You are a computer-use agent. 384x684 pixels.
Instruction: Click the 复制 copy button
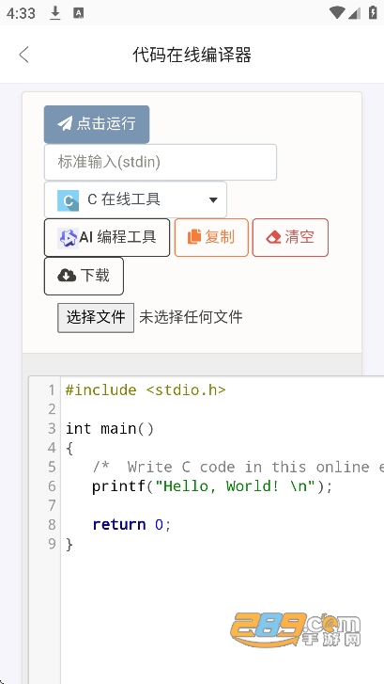click(211, 237)
